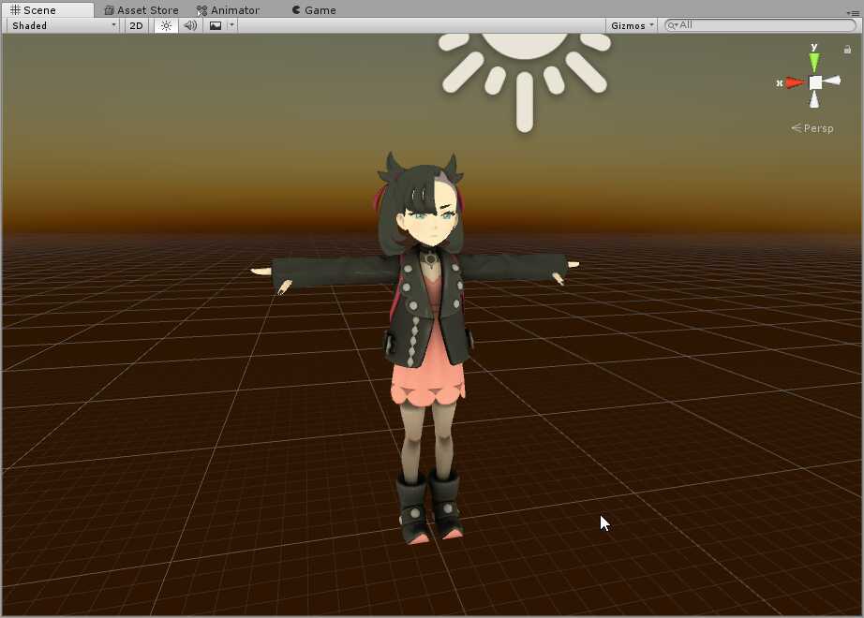The height and width of the screenshot is (618, 864).
Task: Toggle scene audio speaker button
Action: pyautogui.click(x=190, y=25)
